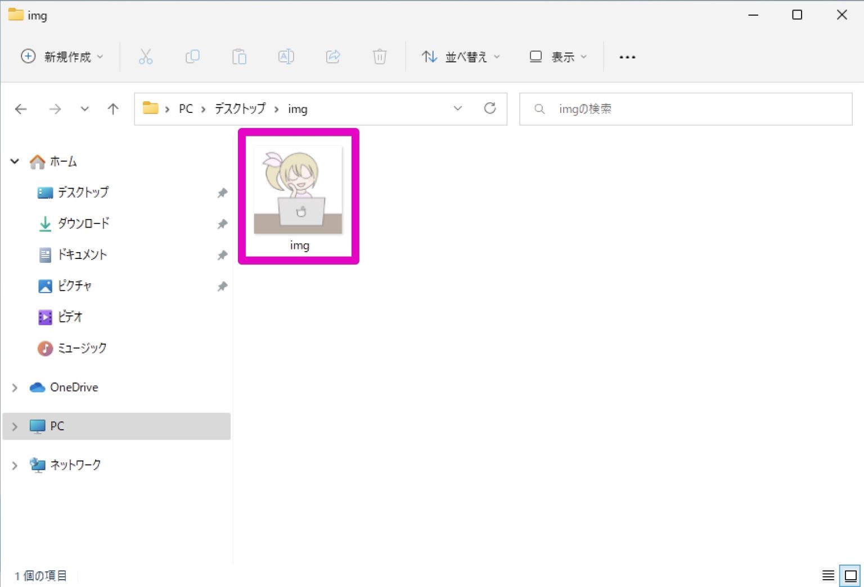Click the Cut scissors icon in toolbar
864x587 pixels.
[146, 57]
